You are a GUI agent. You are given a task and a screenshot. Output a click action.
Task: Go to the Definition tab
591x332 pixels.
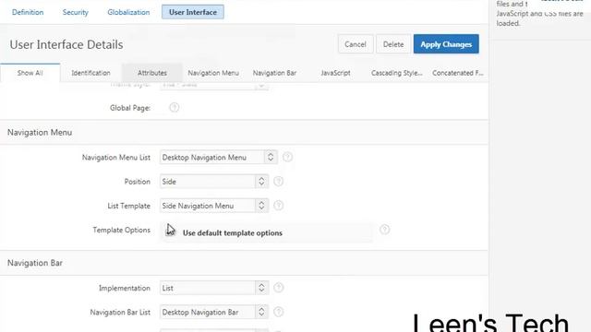click(28, 12)
